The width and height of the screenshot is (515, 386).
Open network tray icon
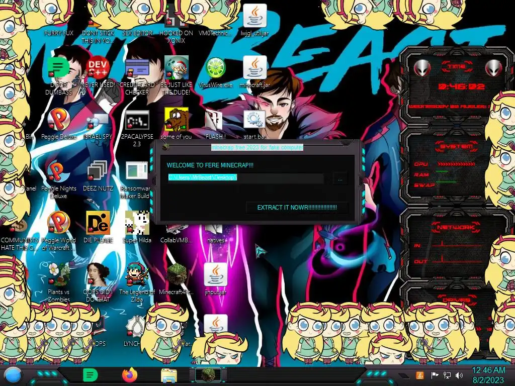pyautogui.click(x=447, y=375)
